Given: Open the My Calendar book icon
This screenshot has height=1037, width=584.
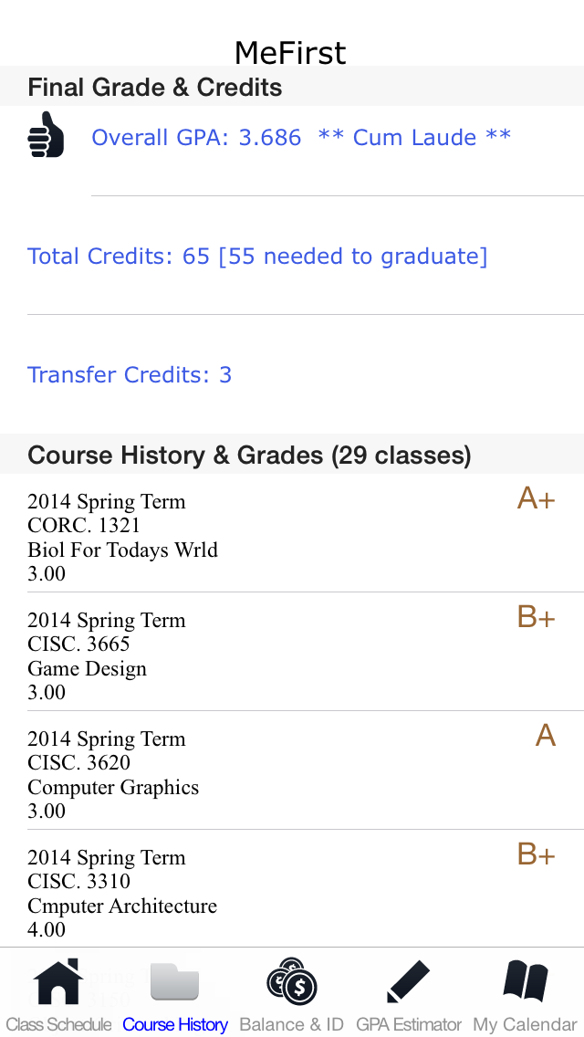Looking at the screenshot, I should pos(526,982).
